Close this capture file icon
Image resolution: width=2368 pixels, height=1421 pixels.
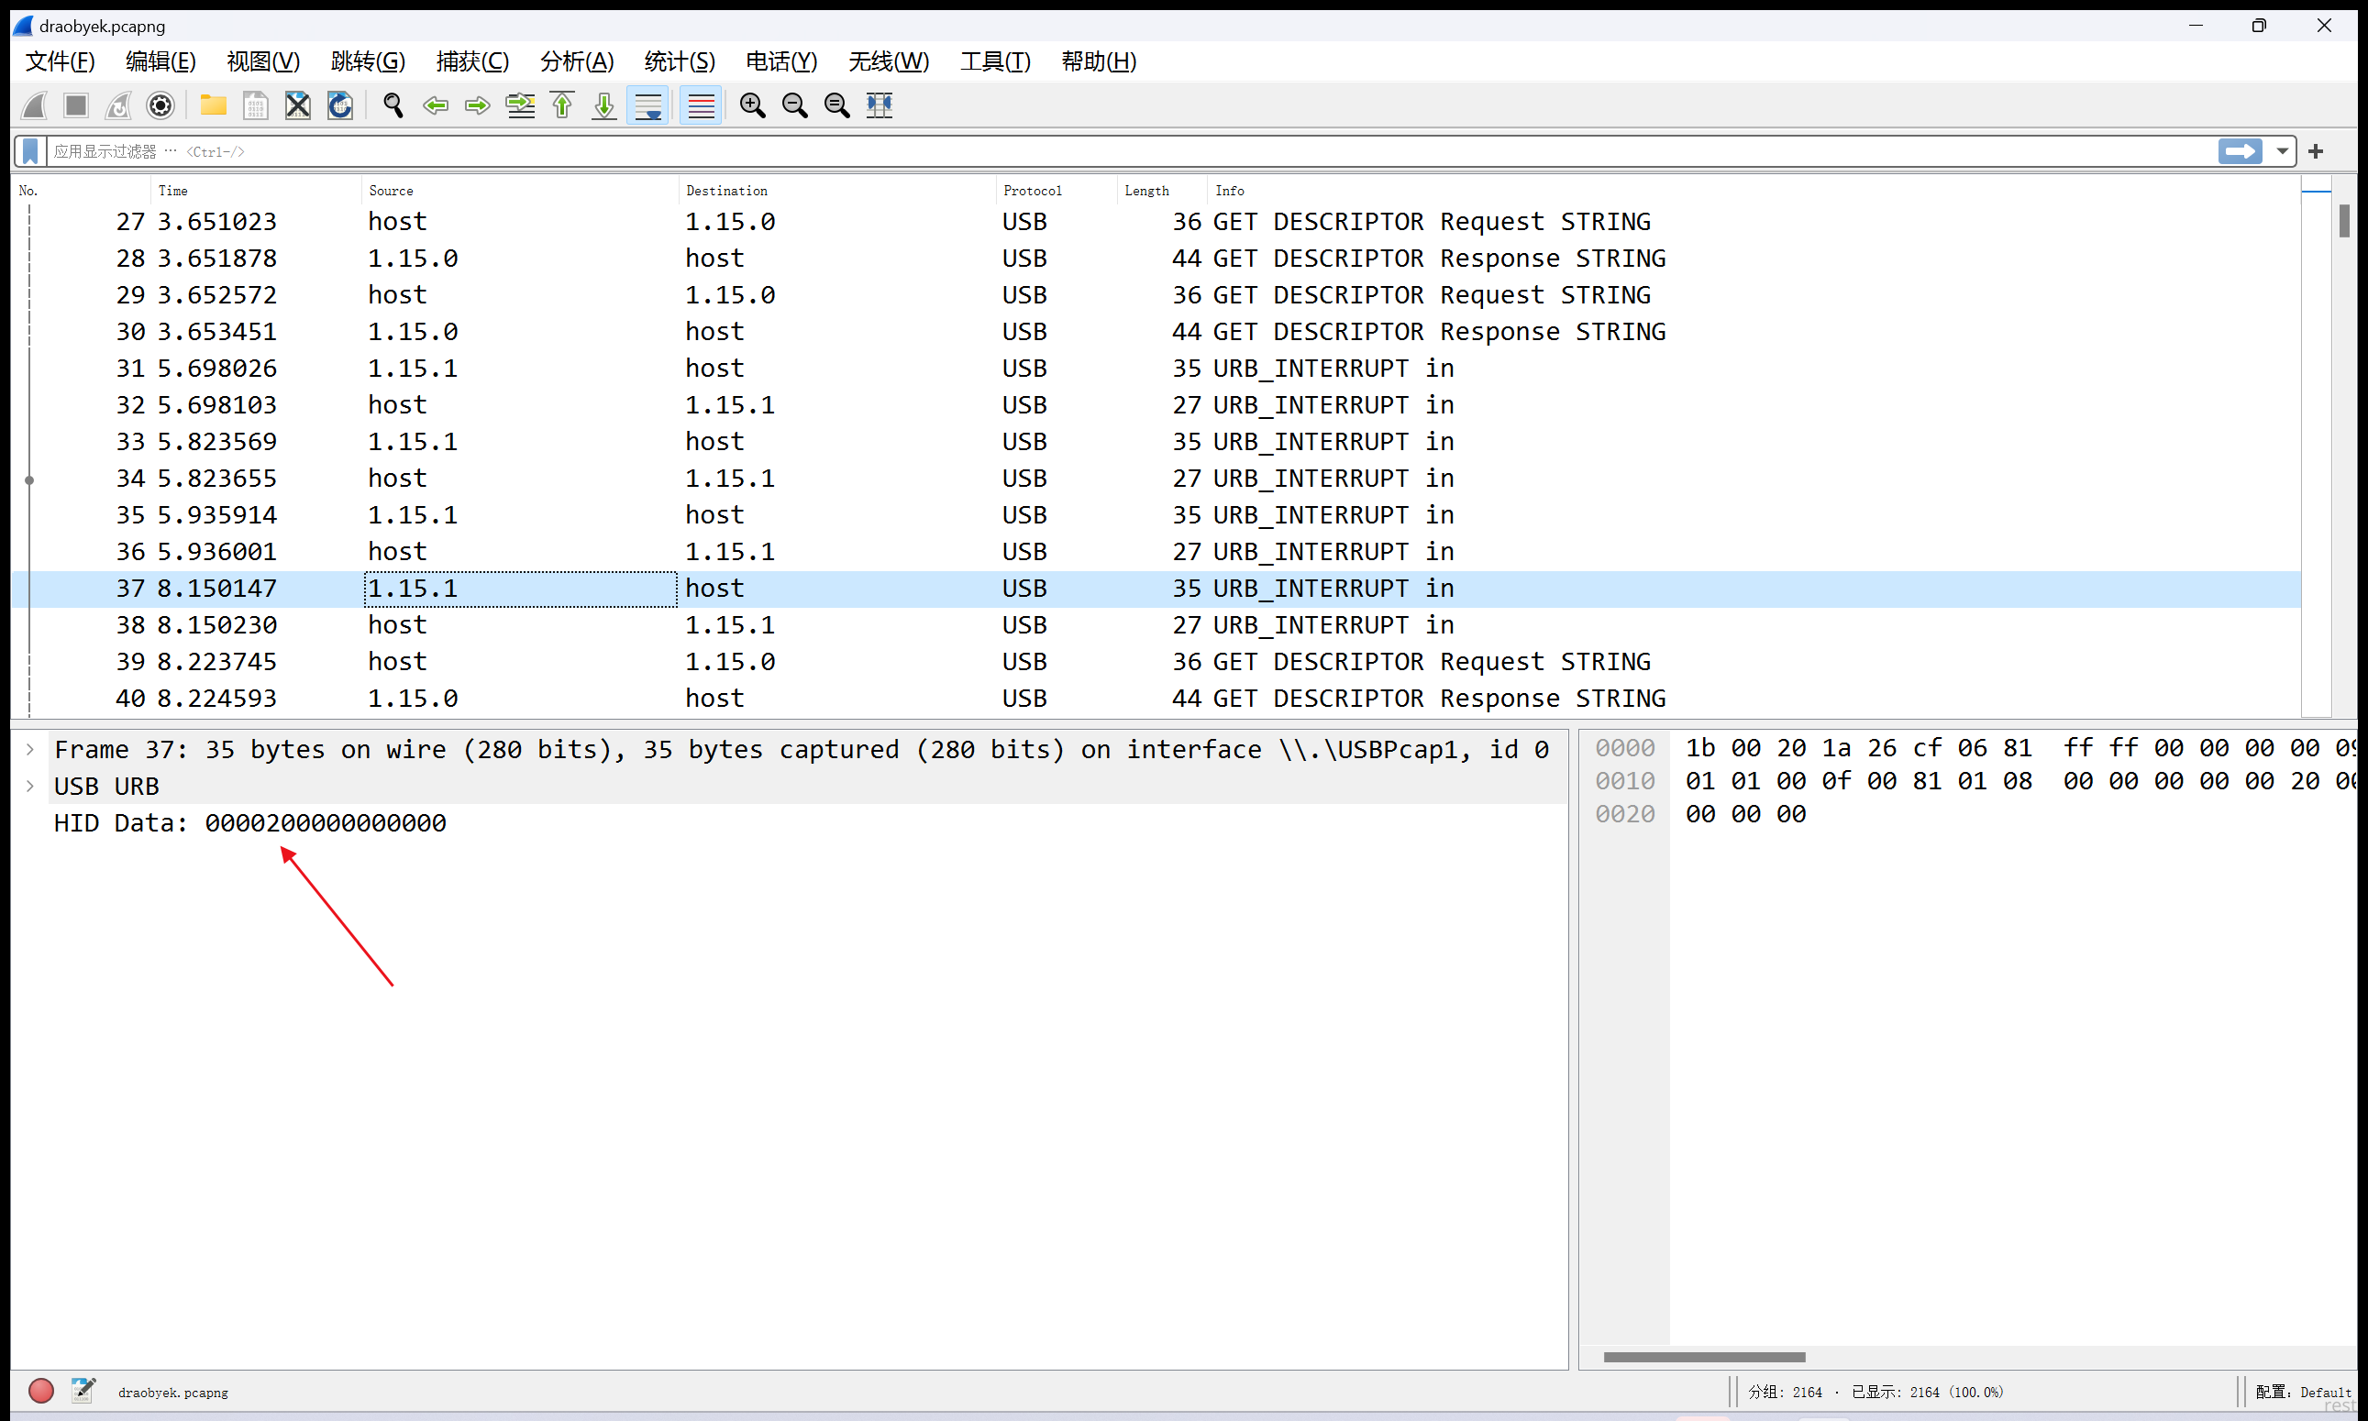[298, 105]
